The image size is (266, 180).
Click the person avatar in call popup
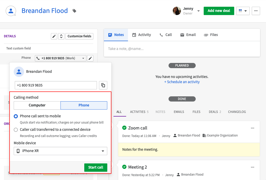click(19, 72)
